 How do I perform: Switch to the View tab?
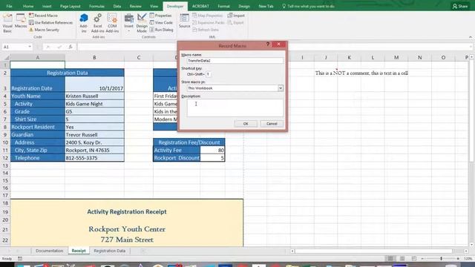[154, 6]
